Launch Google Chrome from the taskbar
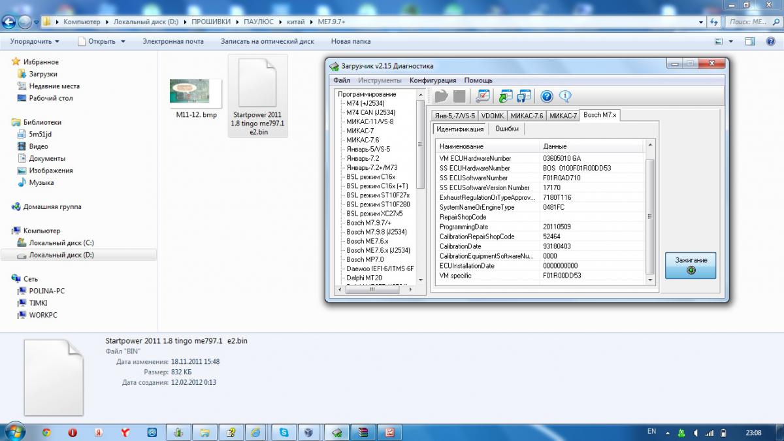The width and height of the screenshot is (784, 441). pyautogui.click(x=46, y=432)
